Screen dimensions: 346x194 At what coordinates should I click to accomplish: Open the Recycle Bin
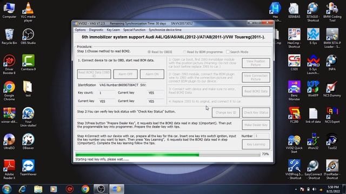[9, 37]
